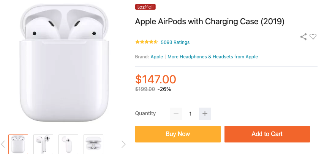Screen dimensions: 324x158
Task: Click the Add to Cart button
Action: pos(267,134)
